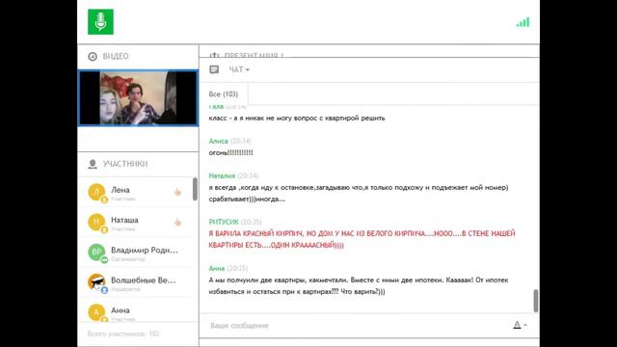The image size is (617, 347).
Task: Click sender name Алиса in chat
Action: pos(219,141)
